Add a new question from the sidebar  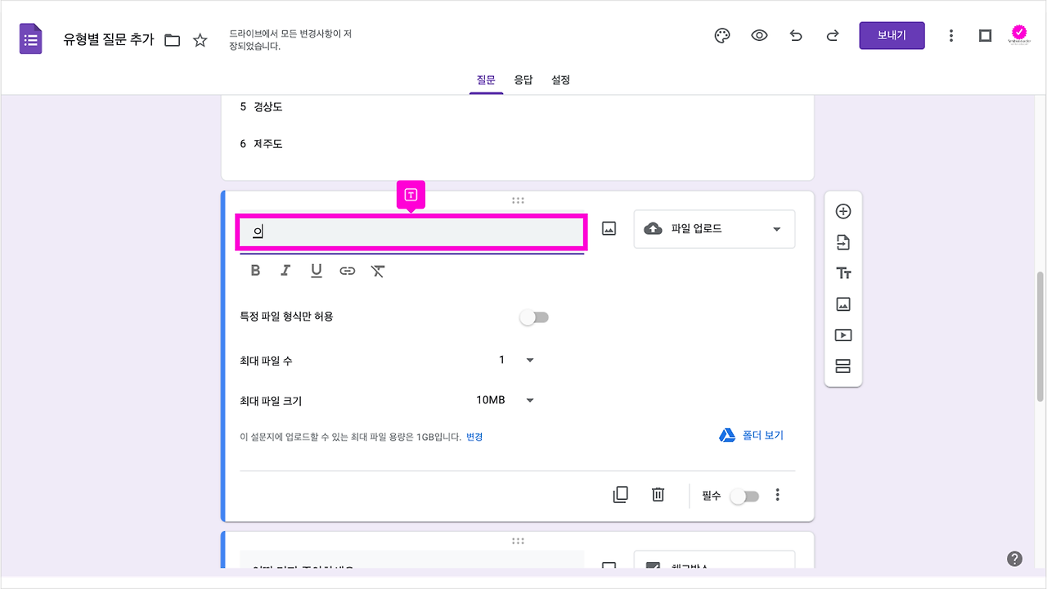(843, 210)
